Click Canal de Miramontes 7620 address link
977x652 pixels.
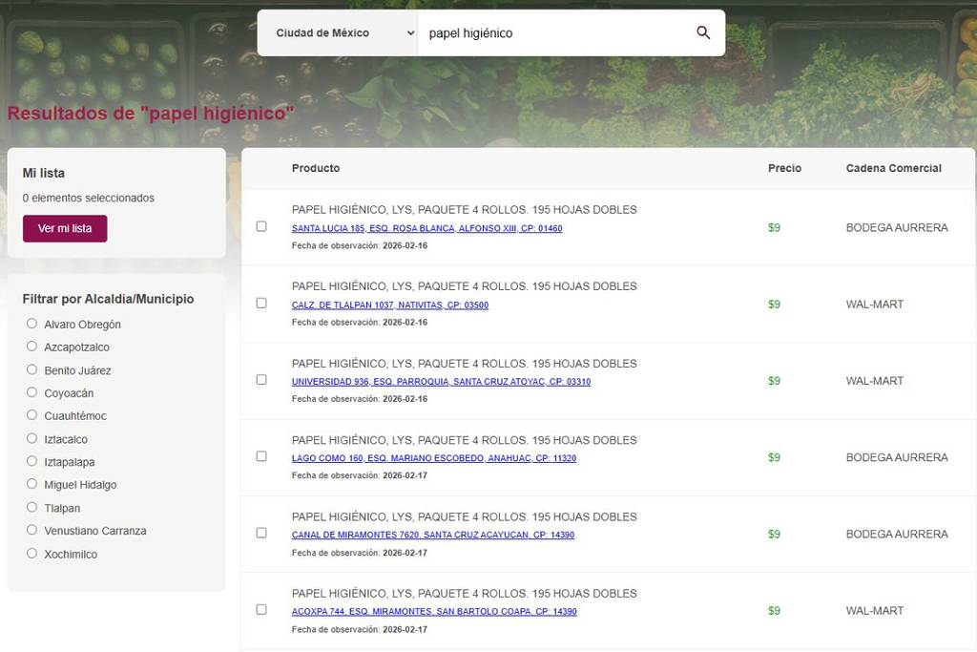432,536
